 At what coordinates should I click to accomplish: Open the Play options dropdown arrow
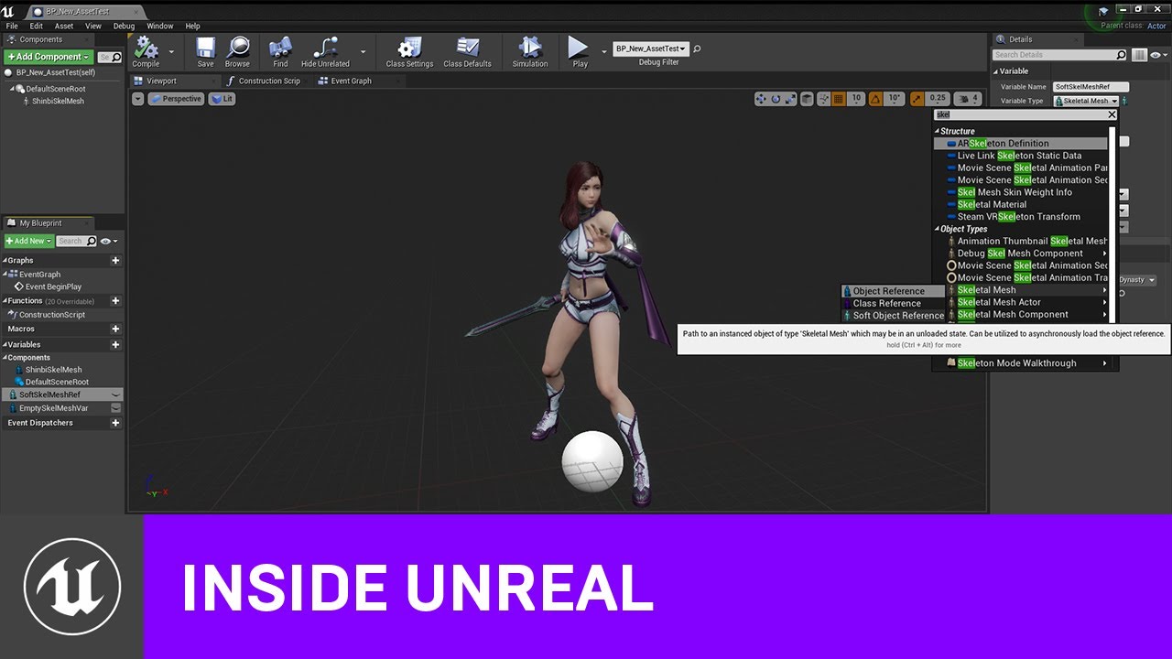point(603,51)
